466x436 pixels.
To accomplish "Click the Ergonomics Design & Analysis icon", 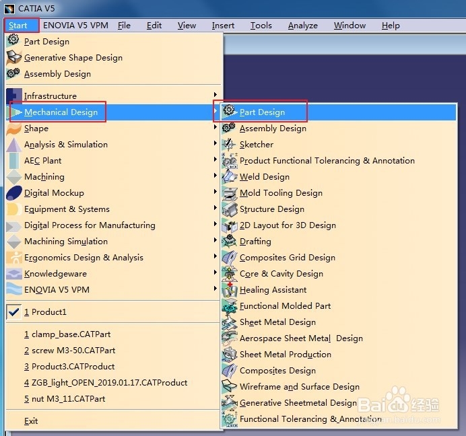I will pyautogui.click(x=14, y=258).
